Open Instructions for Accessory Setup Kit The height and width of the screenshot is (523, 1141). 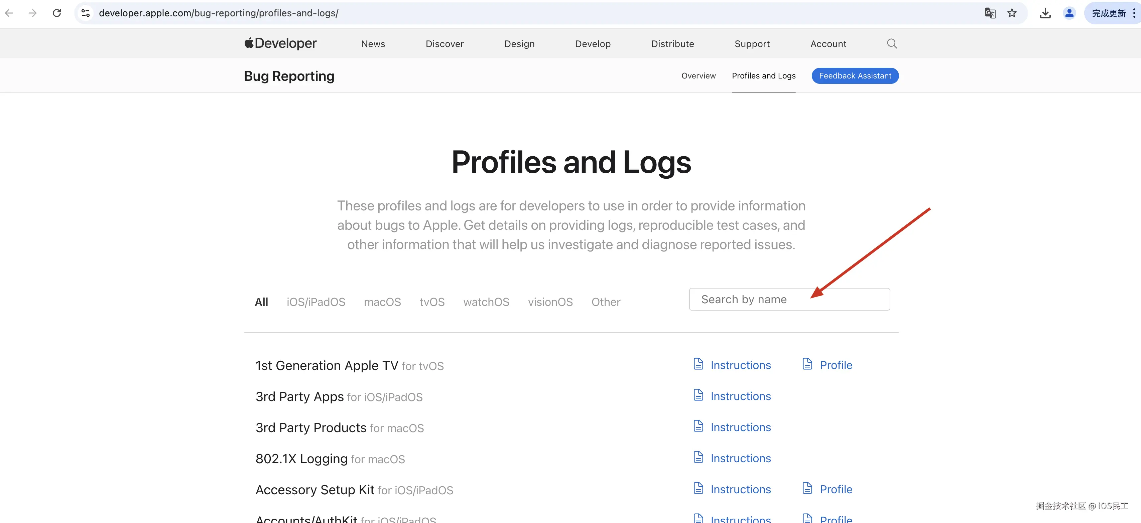click(x=741, y=489)
